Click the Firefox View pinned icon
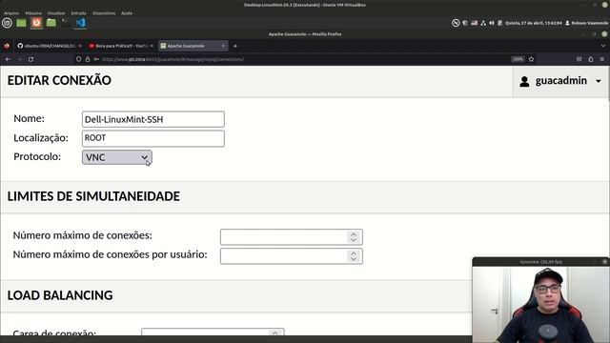This screenshot has height=343, width=610. coord(7,46)
